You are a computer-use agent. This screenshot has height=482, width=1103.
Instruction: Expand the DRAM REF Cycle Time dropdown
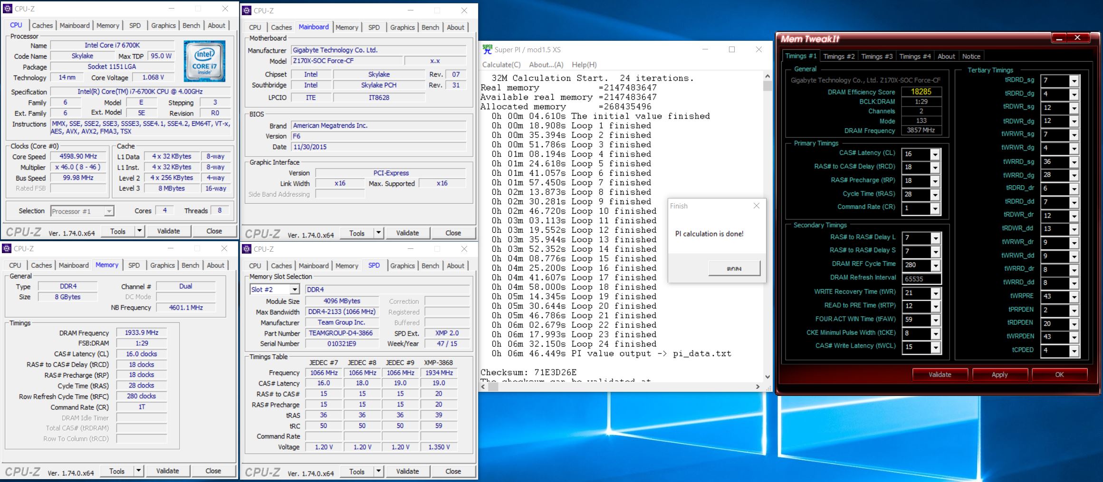[935, 265]
